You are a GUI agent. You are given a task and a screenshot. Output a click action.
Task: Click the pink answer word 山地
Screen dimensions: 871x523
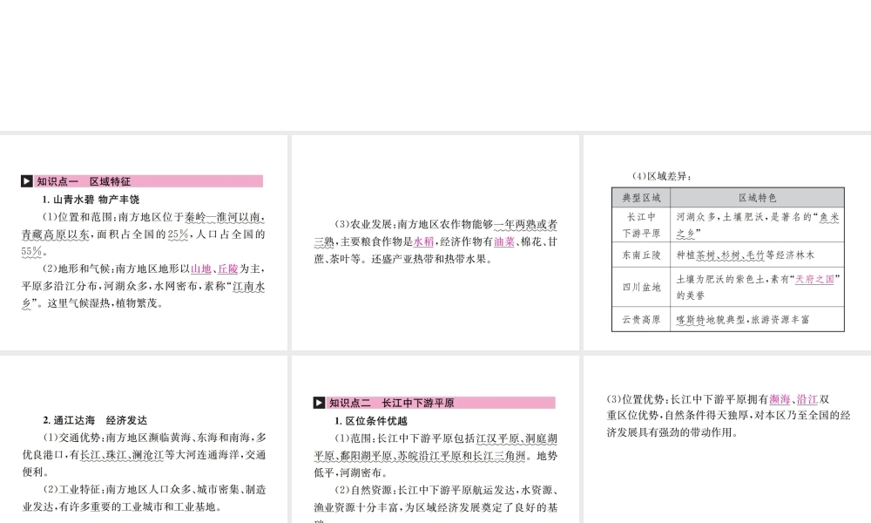(201, 269)
